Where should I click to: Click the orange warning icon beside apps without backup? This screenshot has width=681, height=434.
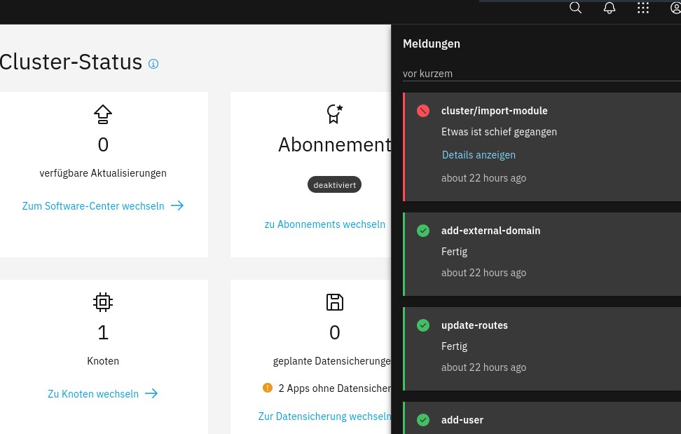pos(268,388)
